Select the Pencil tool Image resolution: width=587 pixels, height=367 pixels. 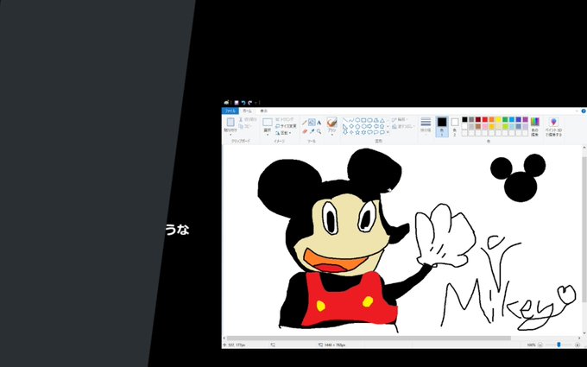tap(305, 123)
